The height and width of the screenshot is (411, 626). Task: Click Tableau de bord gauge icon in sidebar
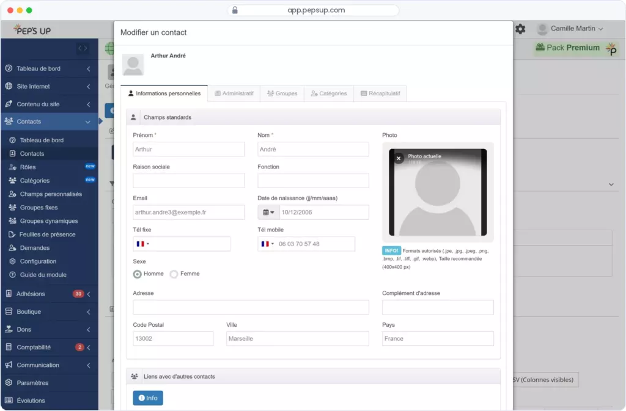[9, 68]
